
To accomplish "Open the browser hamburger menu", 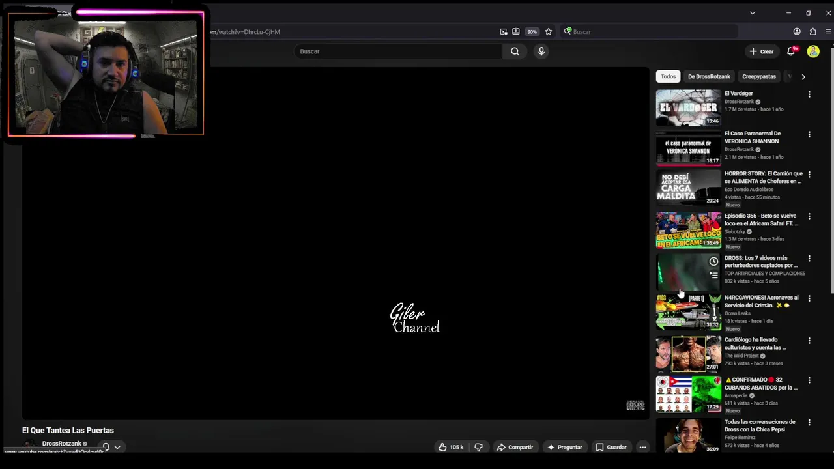I will point(829,31).
